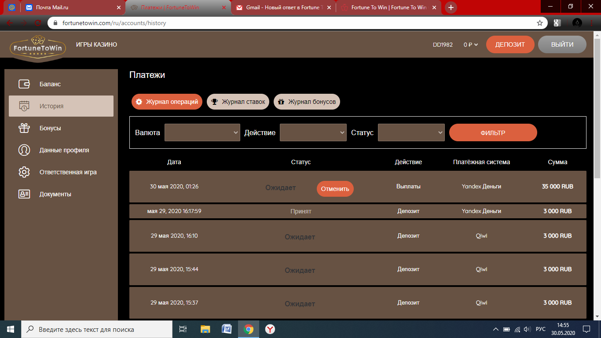
Task: Open the Действие dropdown
Action: click(x=313, y=132)
